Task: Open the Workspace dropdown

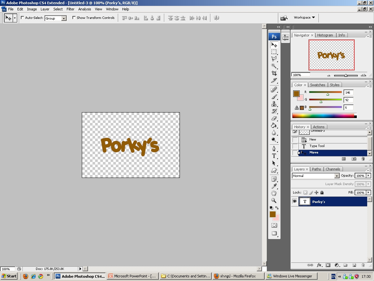Action: [304, 18]
